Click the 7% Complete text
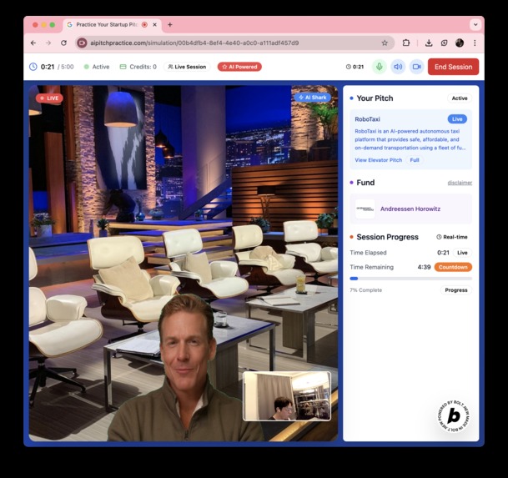 click(365, 290)
